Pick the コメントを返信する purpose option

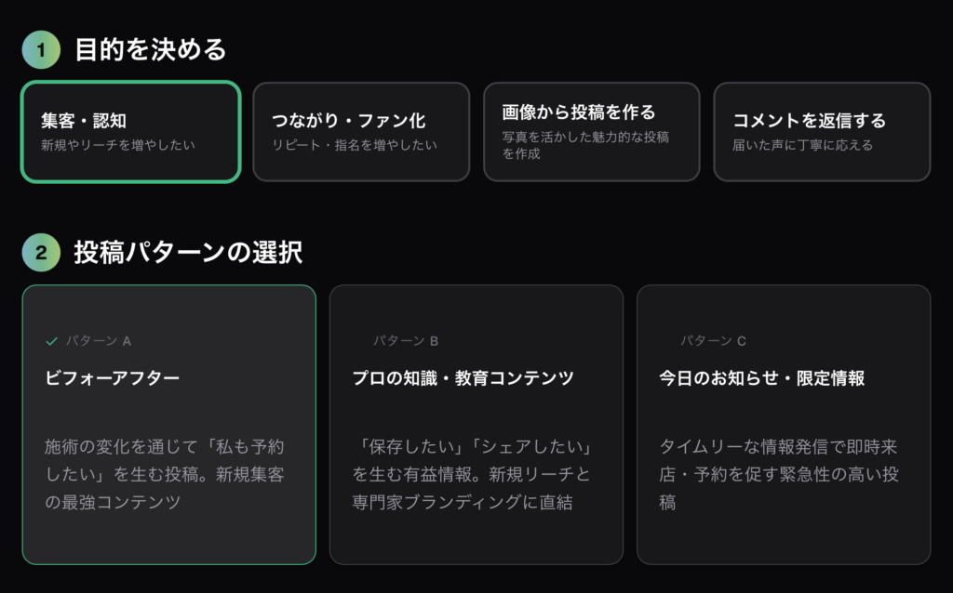point(822,132)
